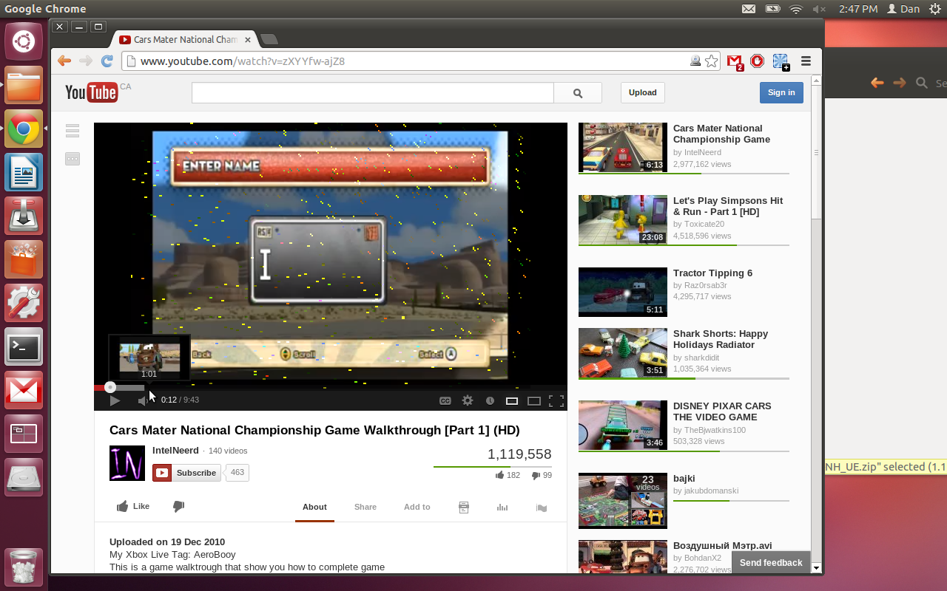Click the back arrow in the background window
The image size is (947, 591).
click(877, 83)
